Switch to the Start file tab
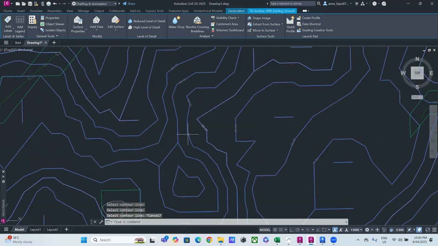 [x=18, y=43]
